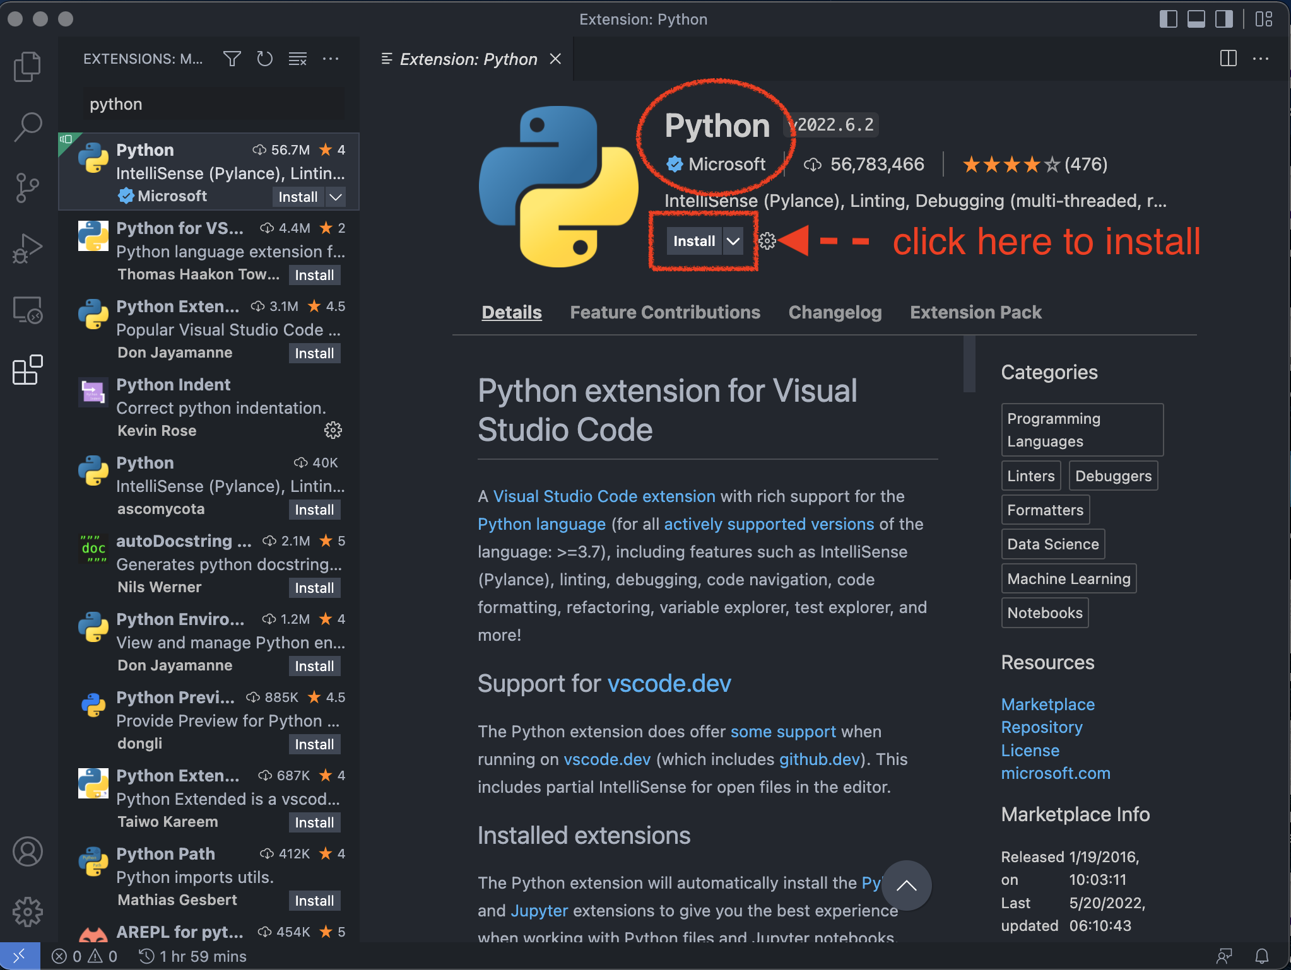Image resolution: width=1291 pixels, height=970 pixels.
Task: Select the Search icon in activity bar
Action: (x=27, y=126)
